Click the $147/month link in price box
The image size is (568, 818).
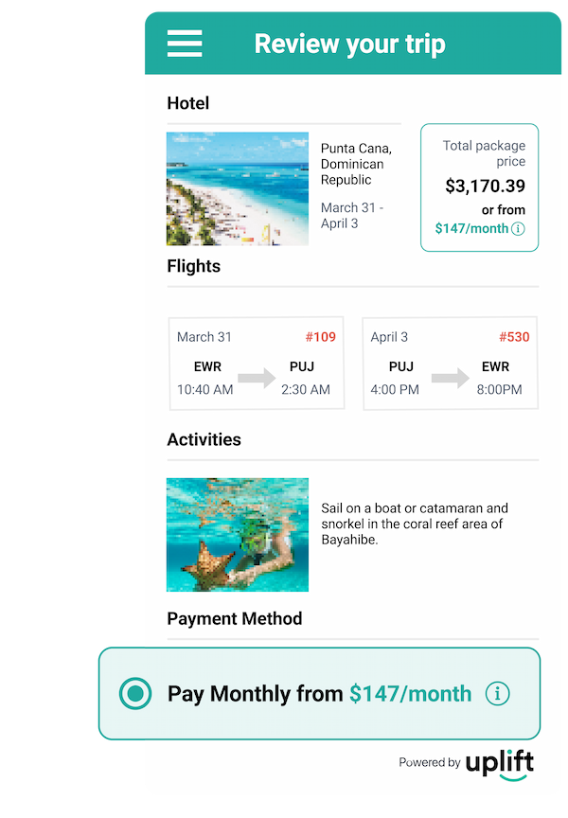[x=471, y=228]
